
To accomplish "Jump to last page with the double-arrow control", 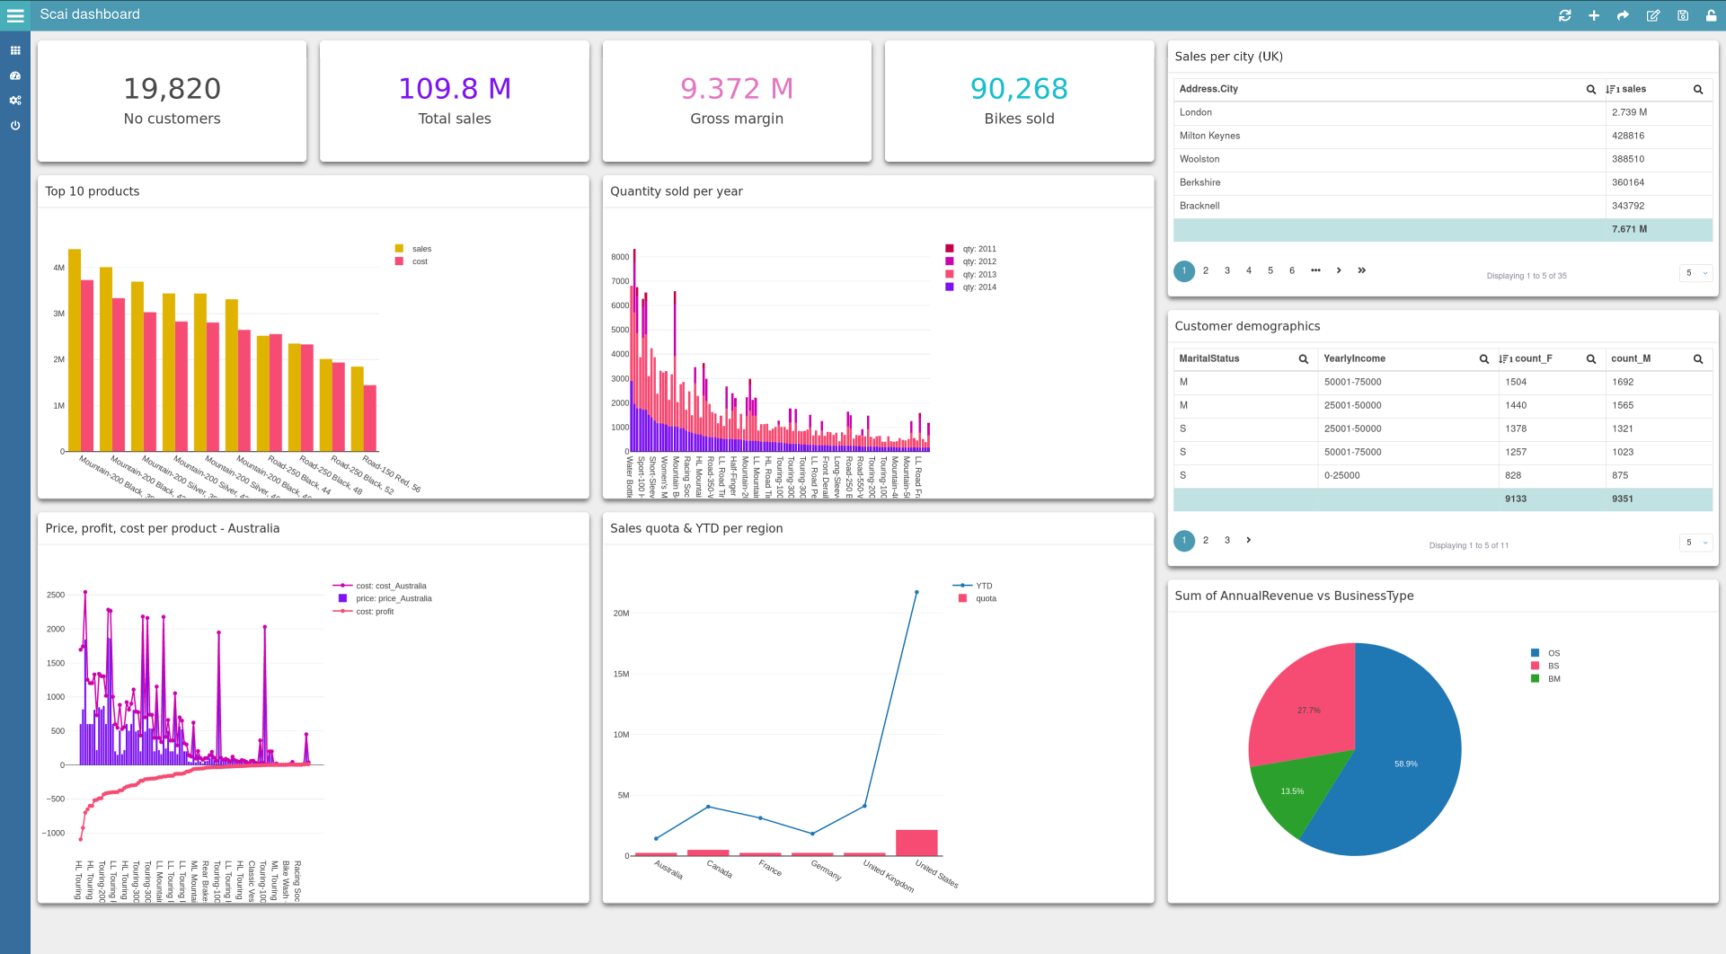I will [1362, 269].
